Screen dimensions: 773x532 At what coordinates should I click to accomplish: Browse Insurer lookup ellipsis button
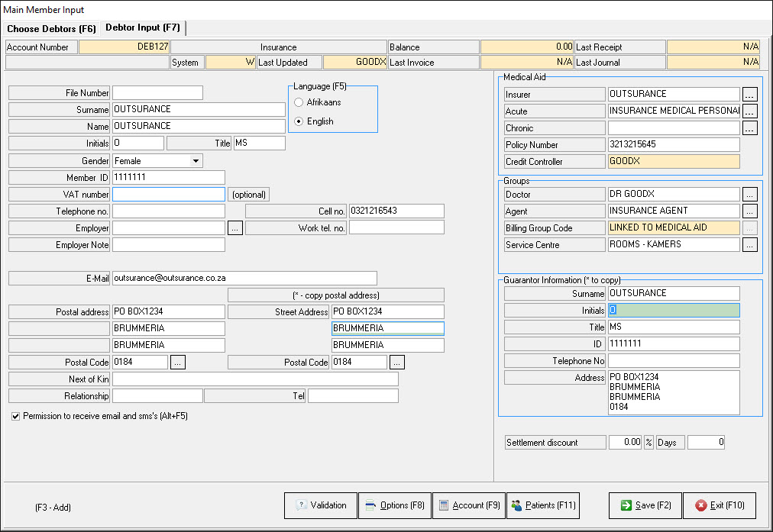point(749,95)
